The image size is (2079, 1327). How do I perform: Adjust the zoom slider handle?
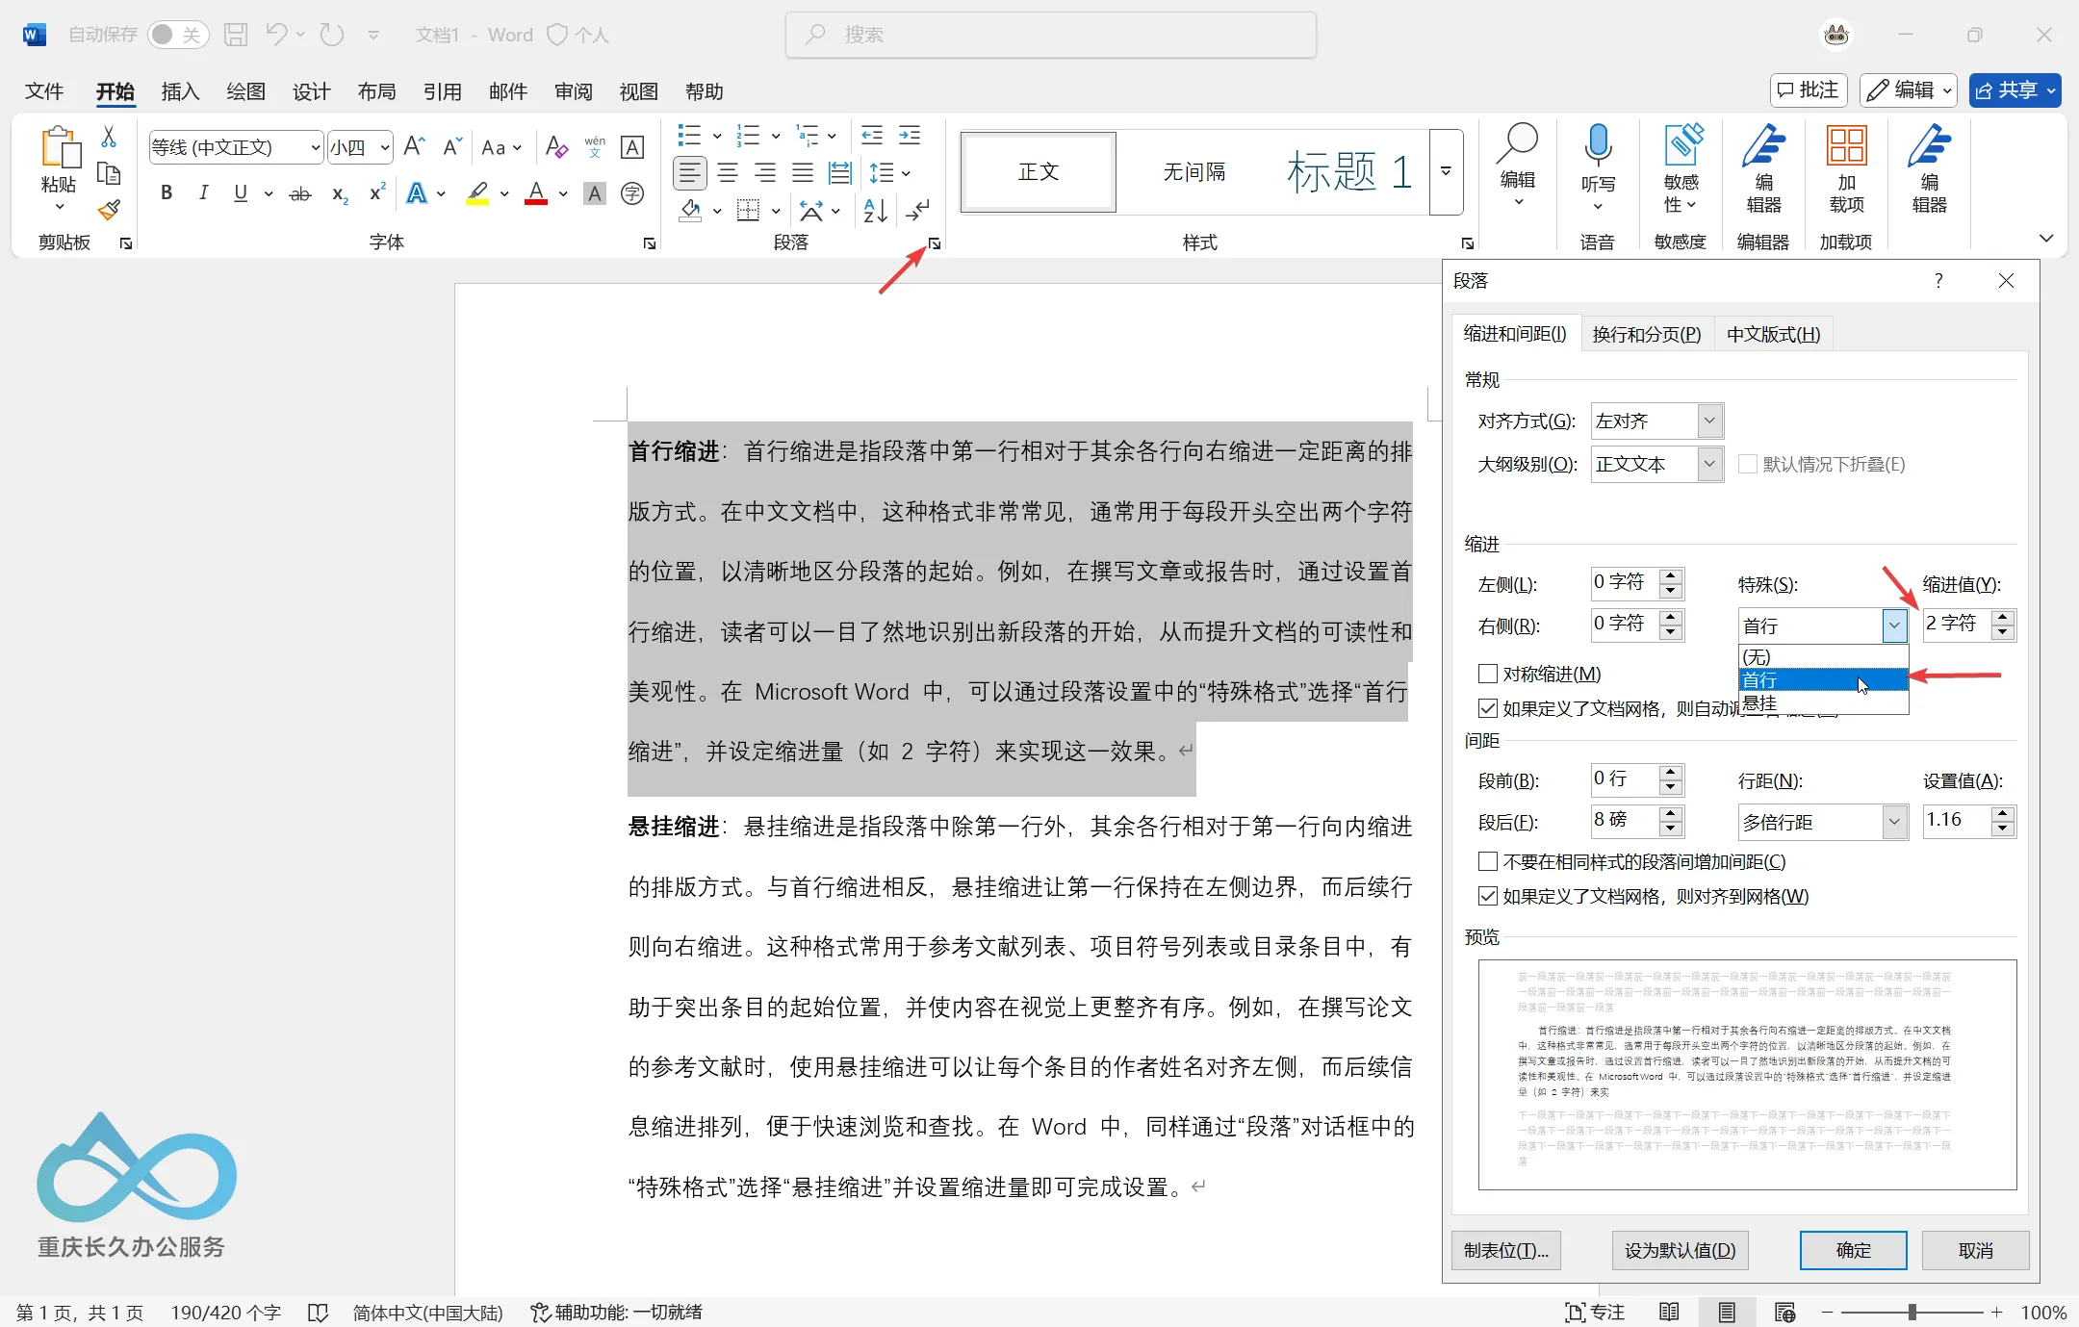coord(1912,1312)
